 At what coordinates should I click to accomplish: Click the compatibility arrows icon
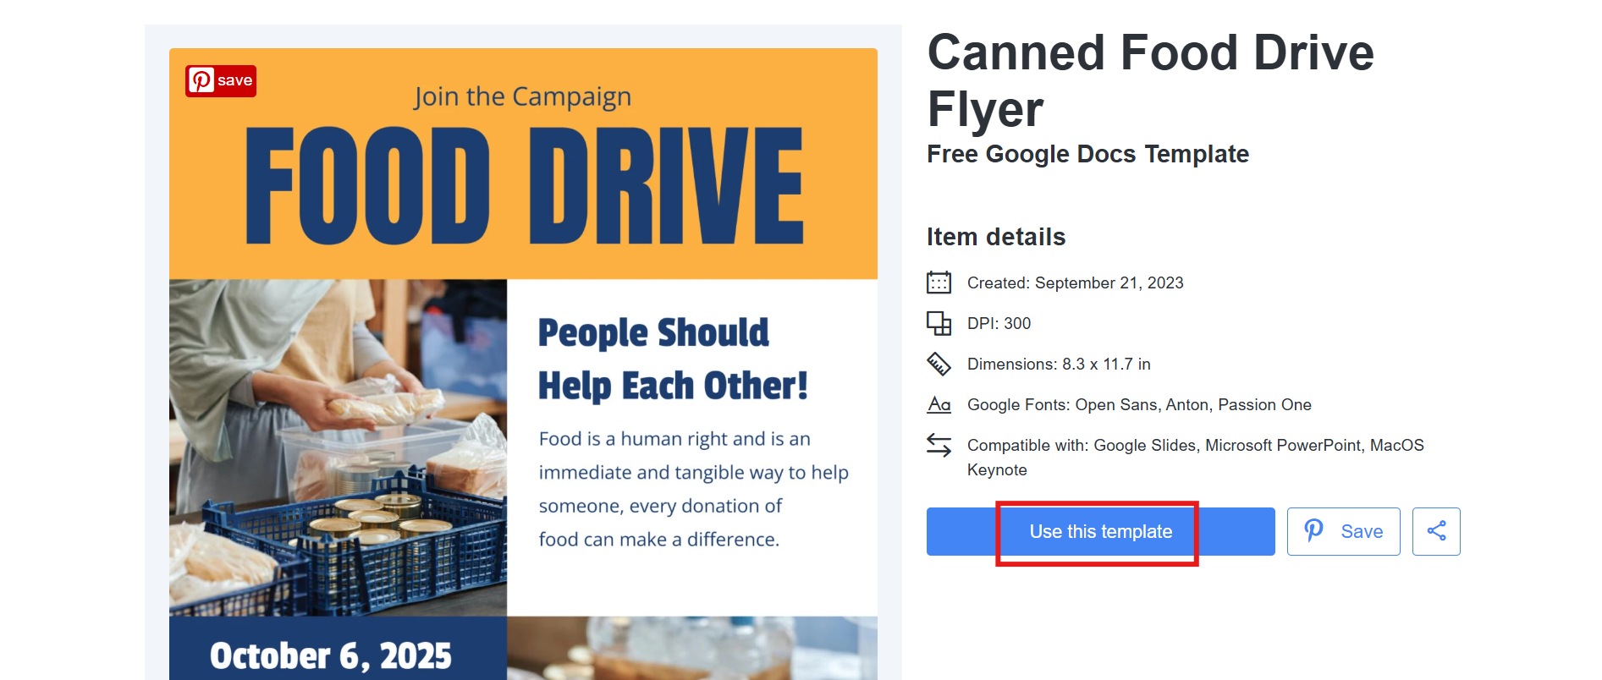939,445
